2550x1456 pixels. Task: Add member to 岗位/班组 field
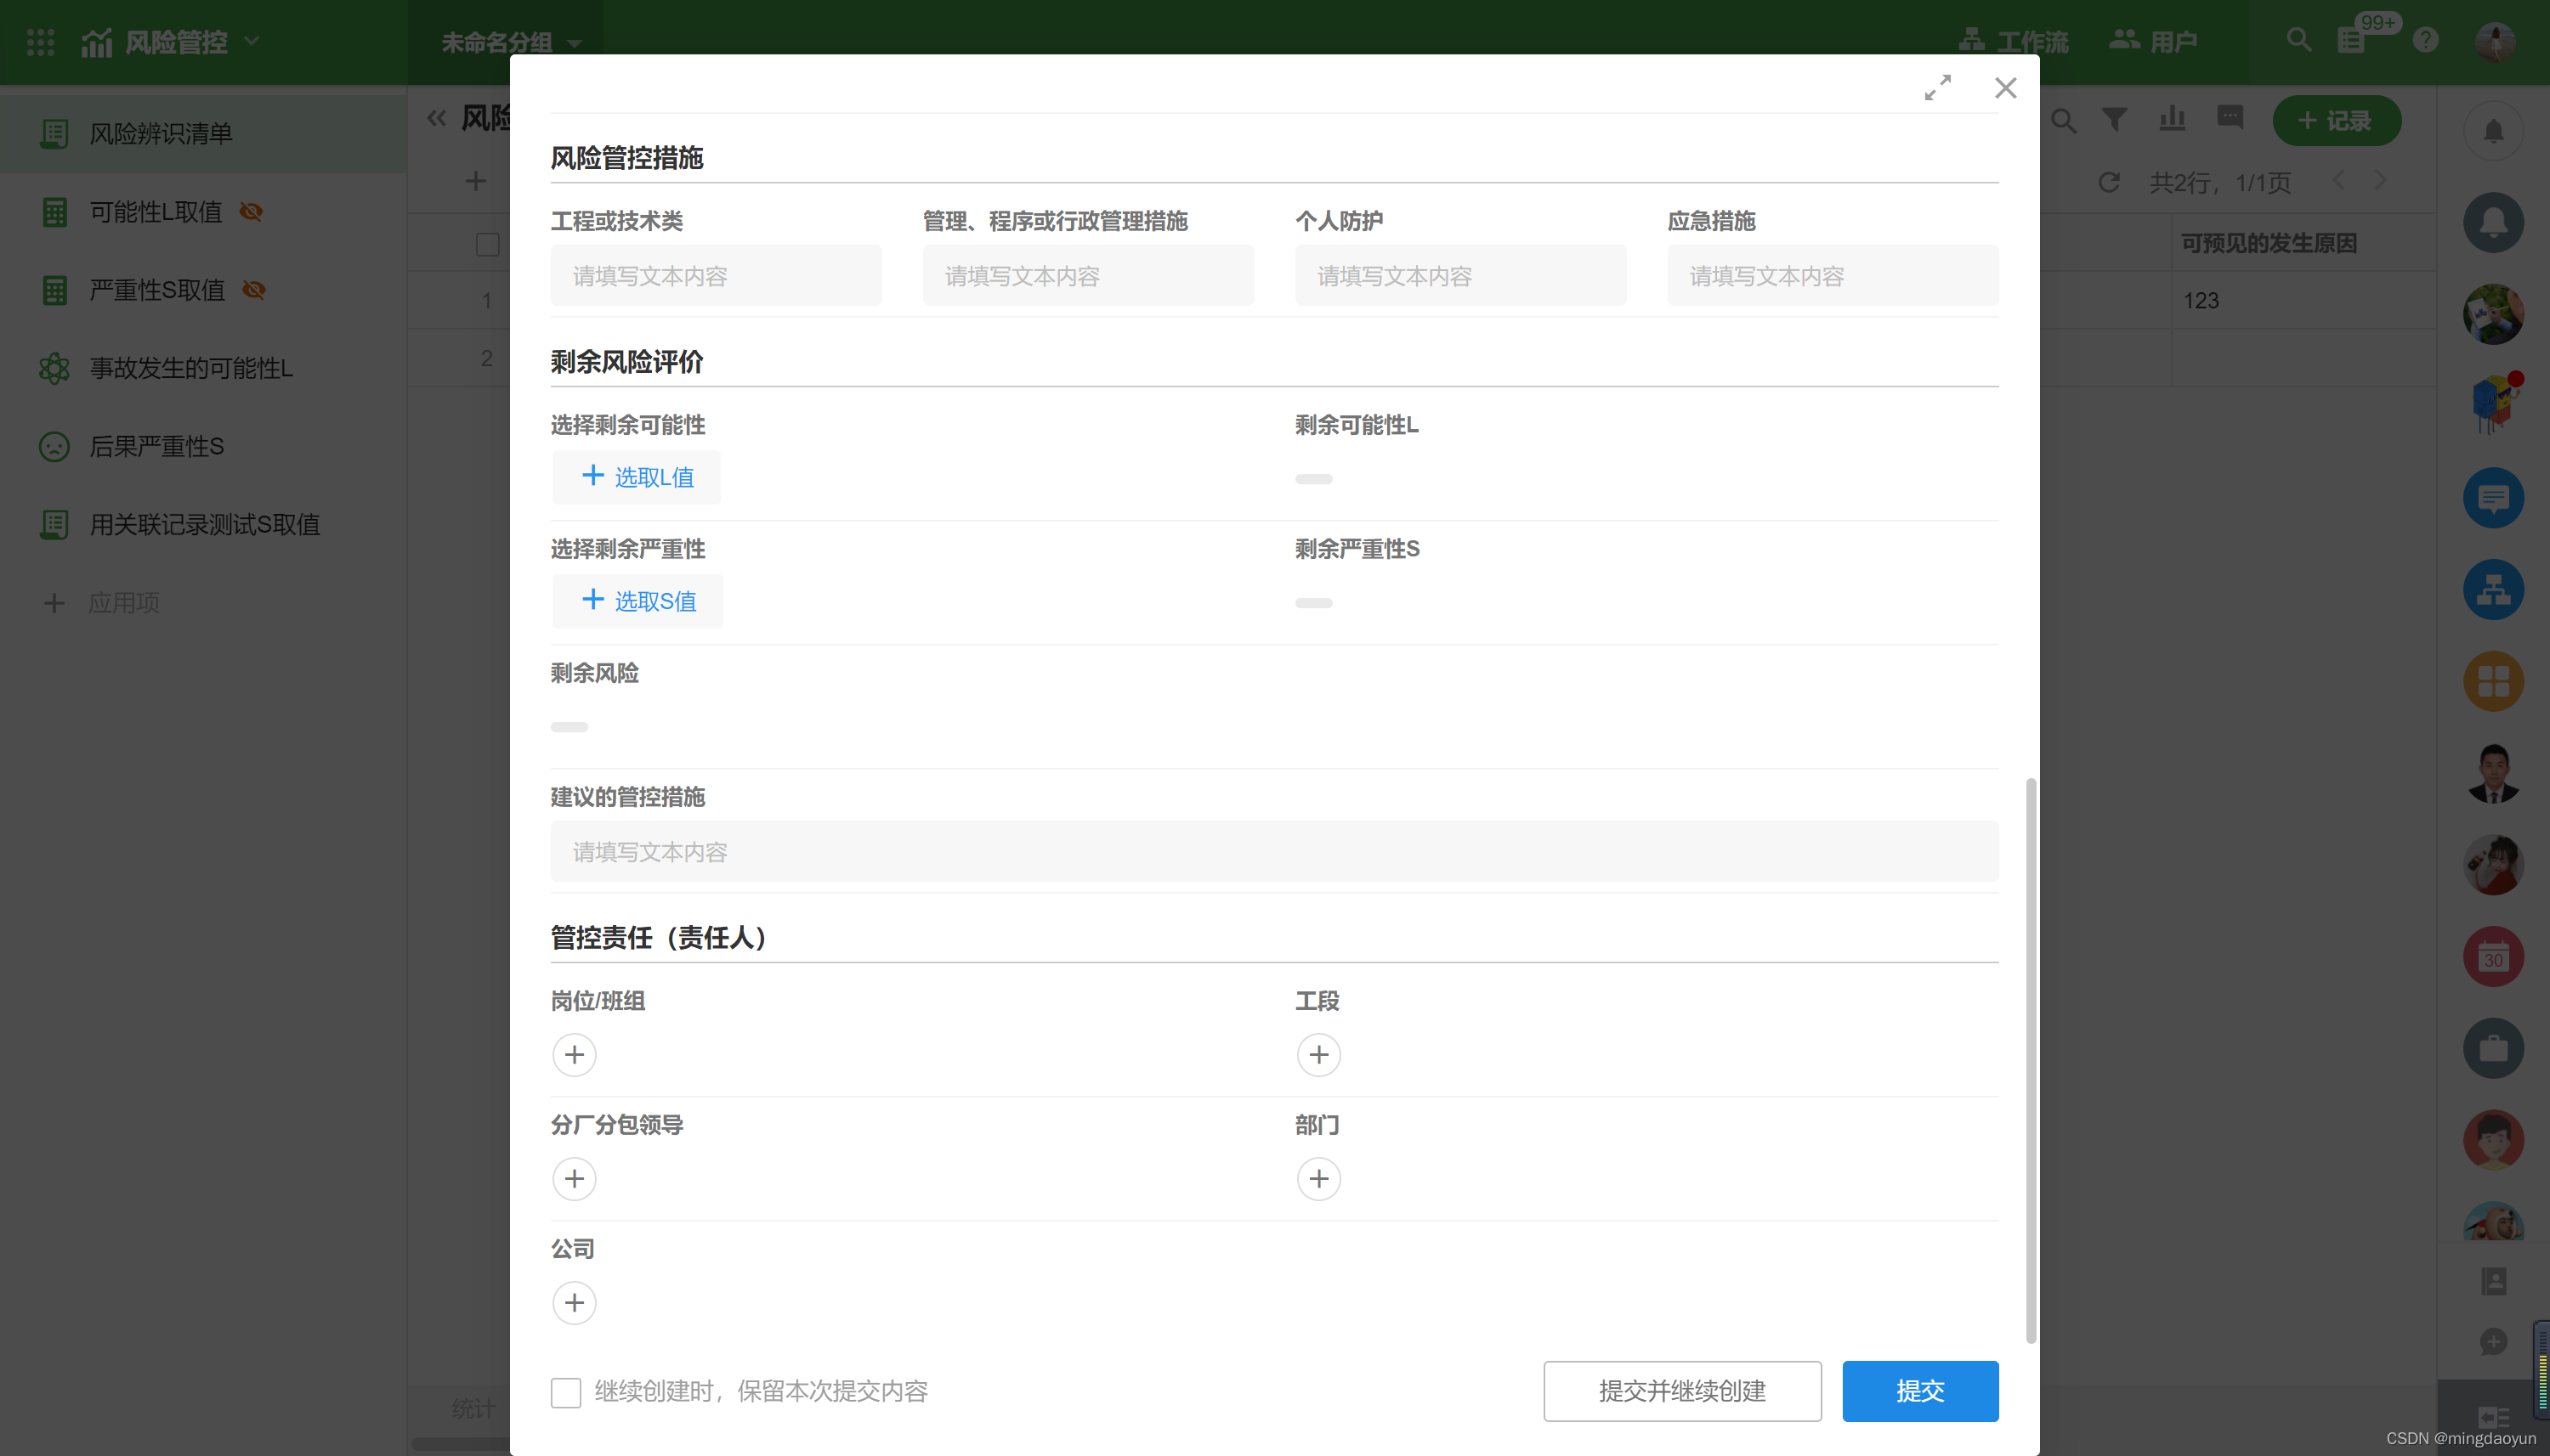pyautogui.click(x=575, y=1054)
